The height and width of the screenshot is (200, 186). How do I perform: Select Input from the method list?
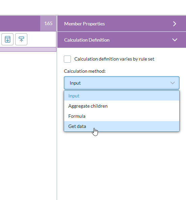pyautogui.click(x=122, y=96)
